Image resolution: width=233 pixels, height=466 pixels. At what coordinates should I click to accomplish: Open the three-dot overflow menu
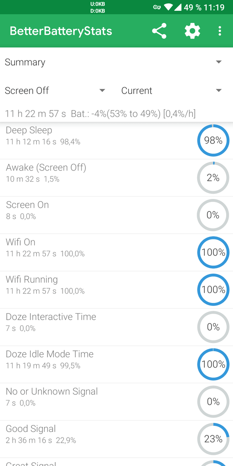[x=220, y=31]
